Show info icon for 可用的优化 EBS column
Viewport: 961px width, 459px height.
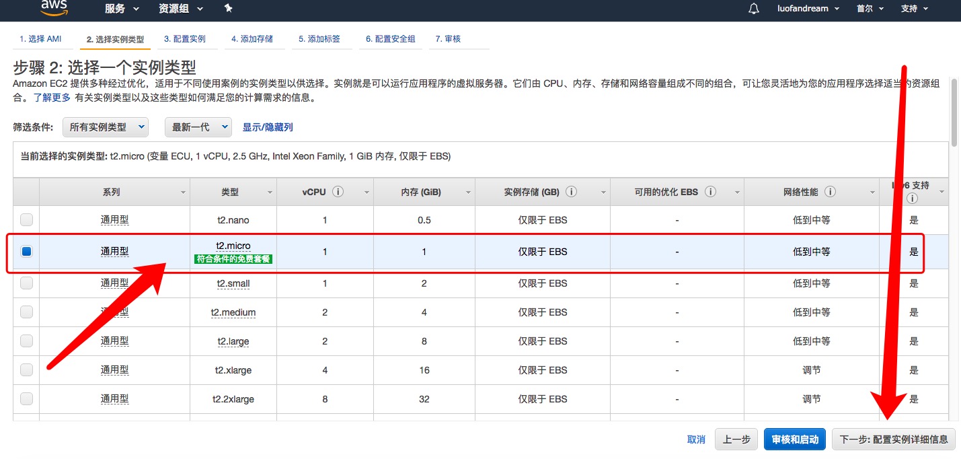pos(709,192)
